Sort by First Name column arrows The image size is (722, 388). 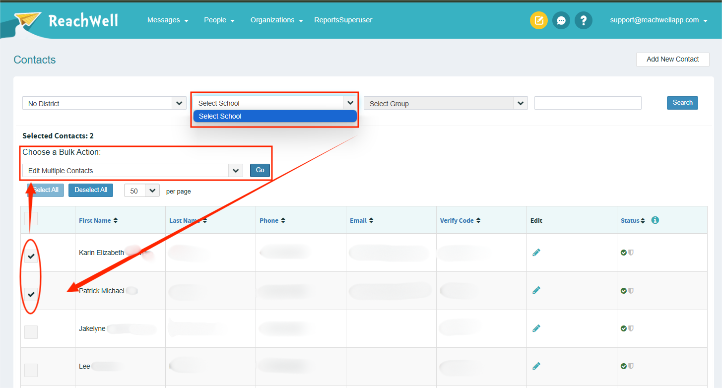116,221
